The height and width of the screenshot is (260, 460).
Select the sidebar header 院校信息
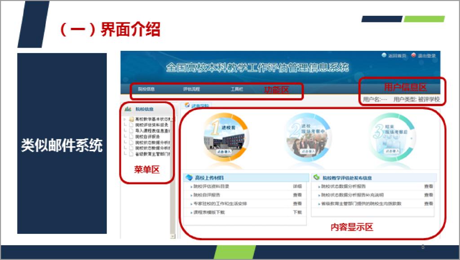pyautogui.click(x=144, y=109)
